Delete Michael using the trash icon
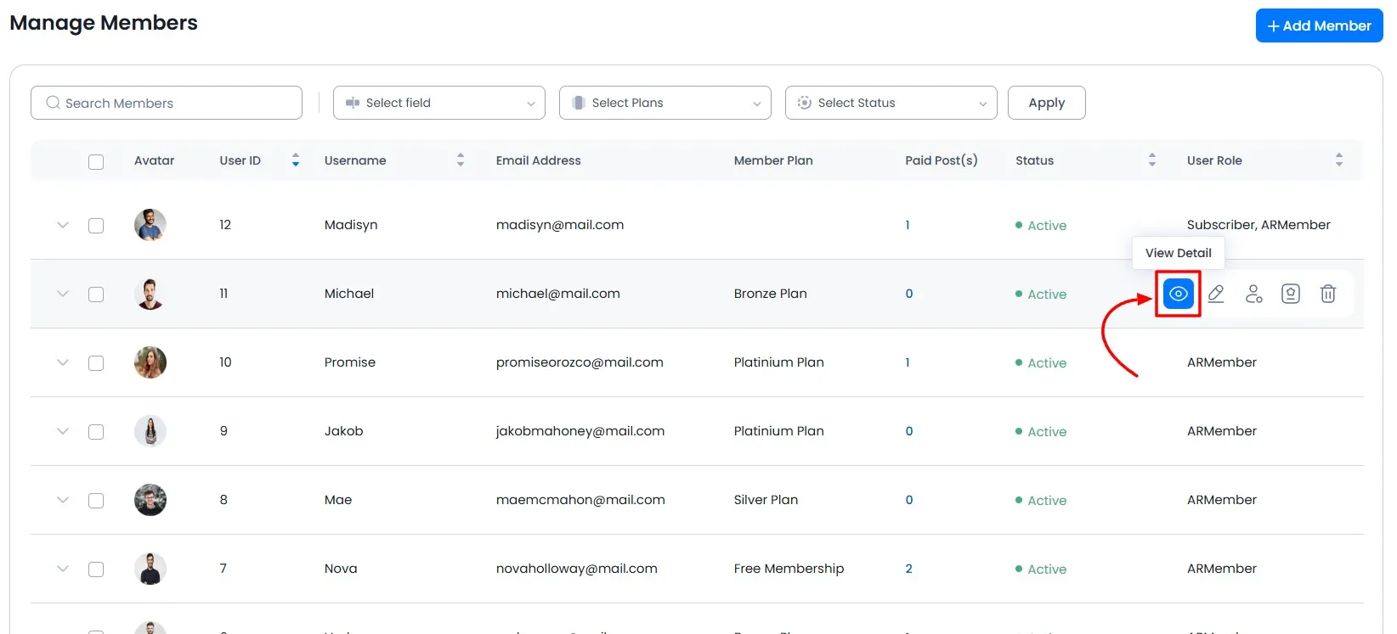 (1327, 294)
